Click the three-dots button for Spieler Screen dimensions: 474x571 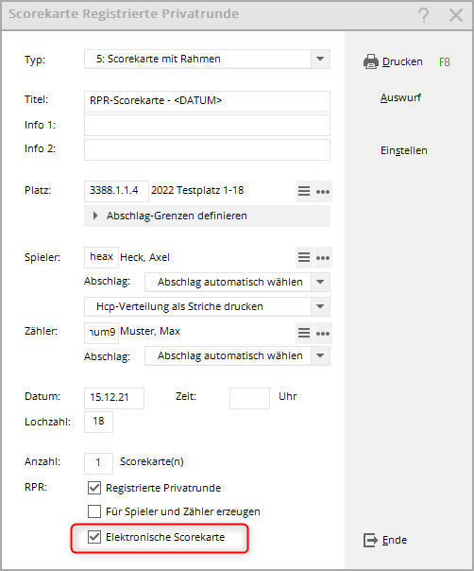pyautogui.click(x=323, y=258)
